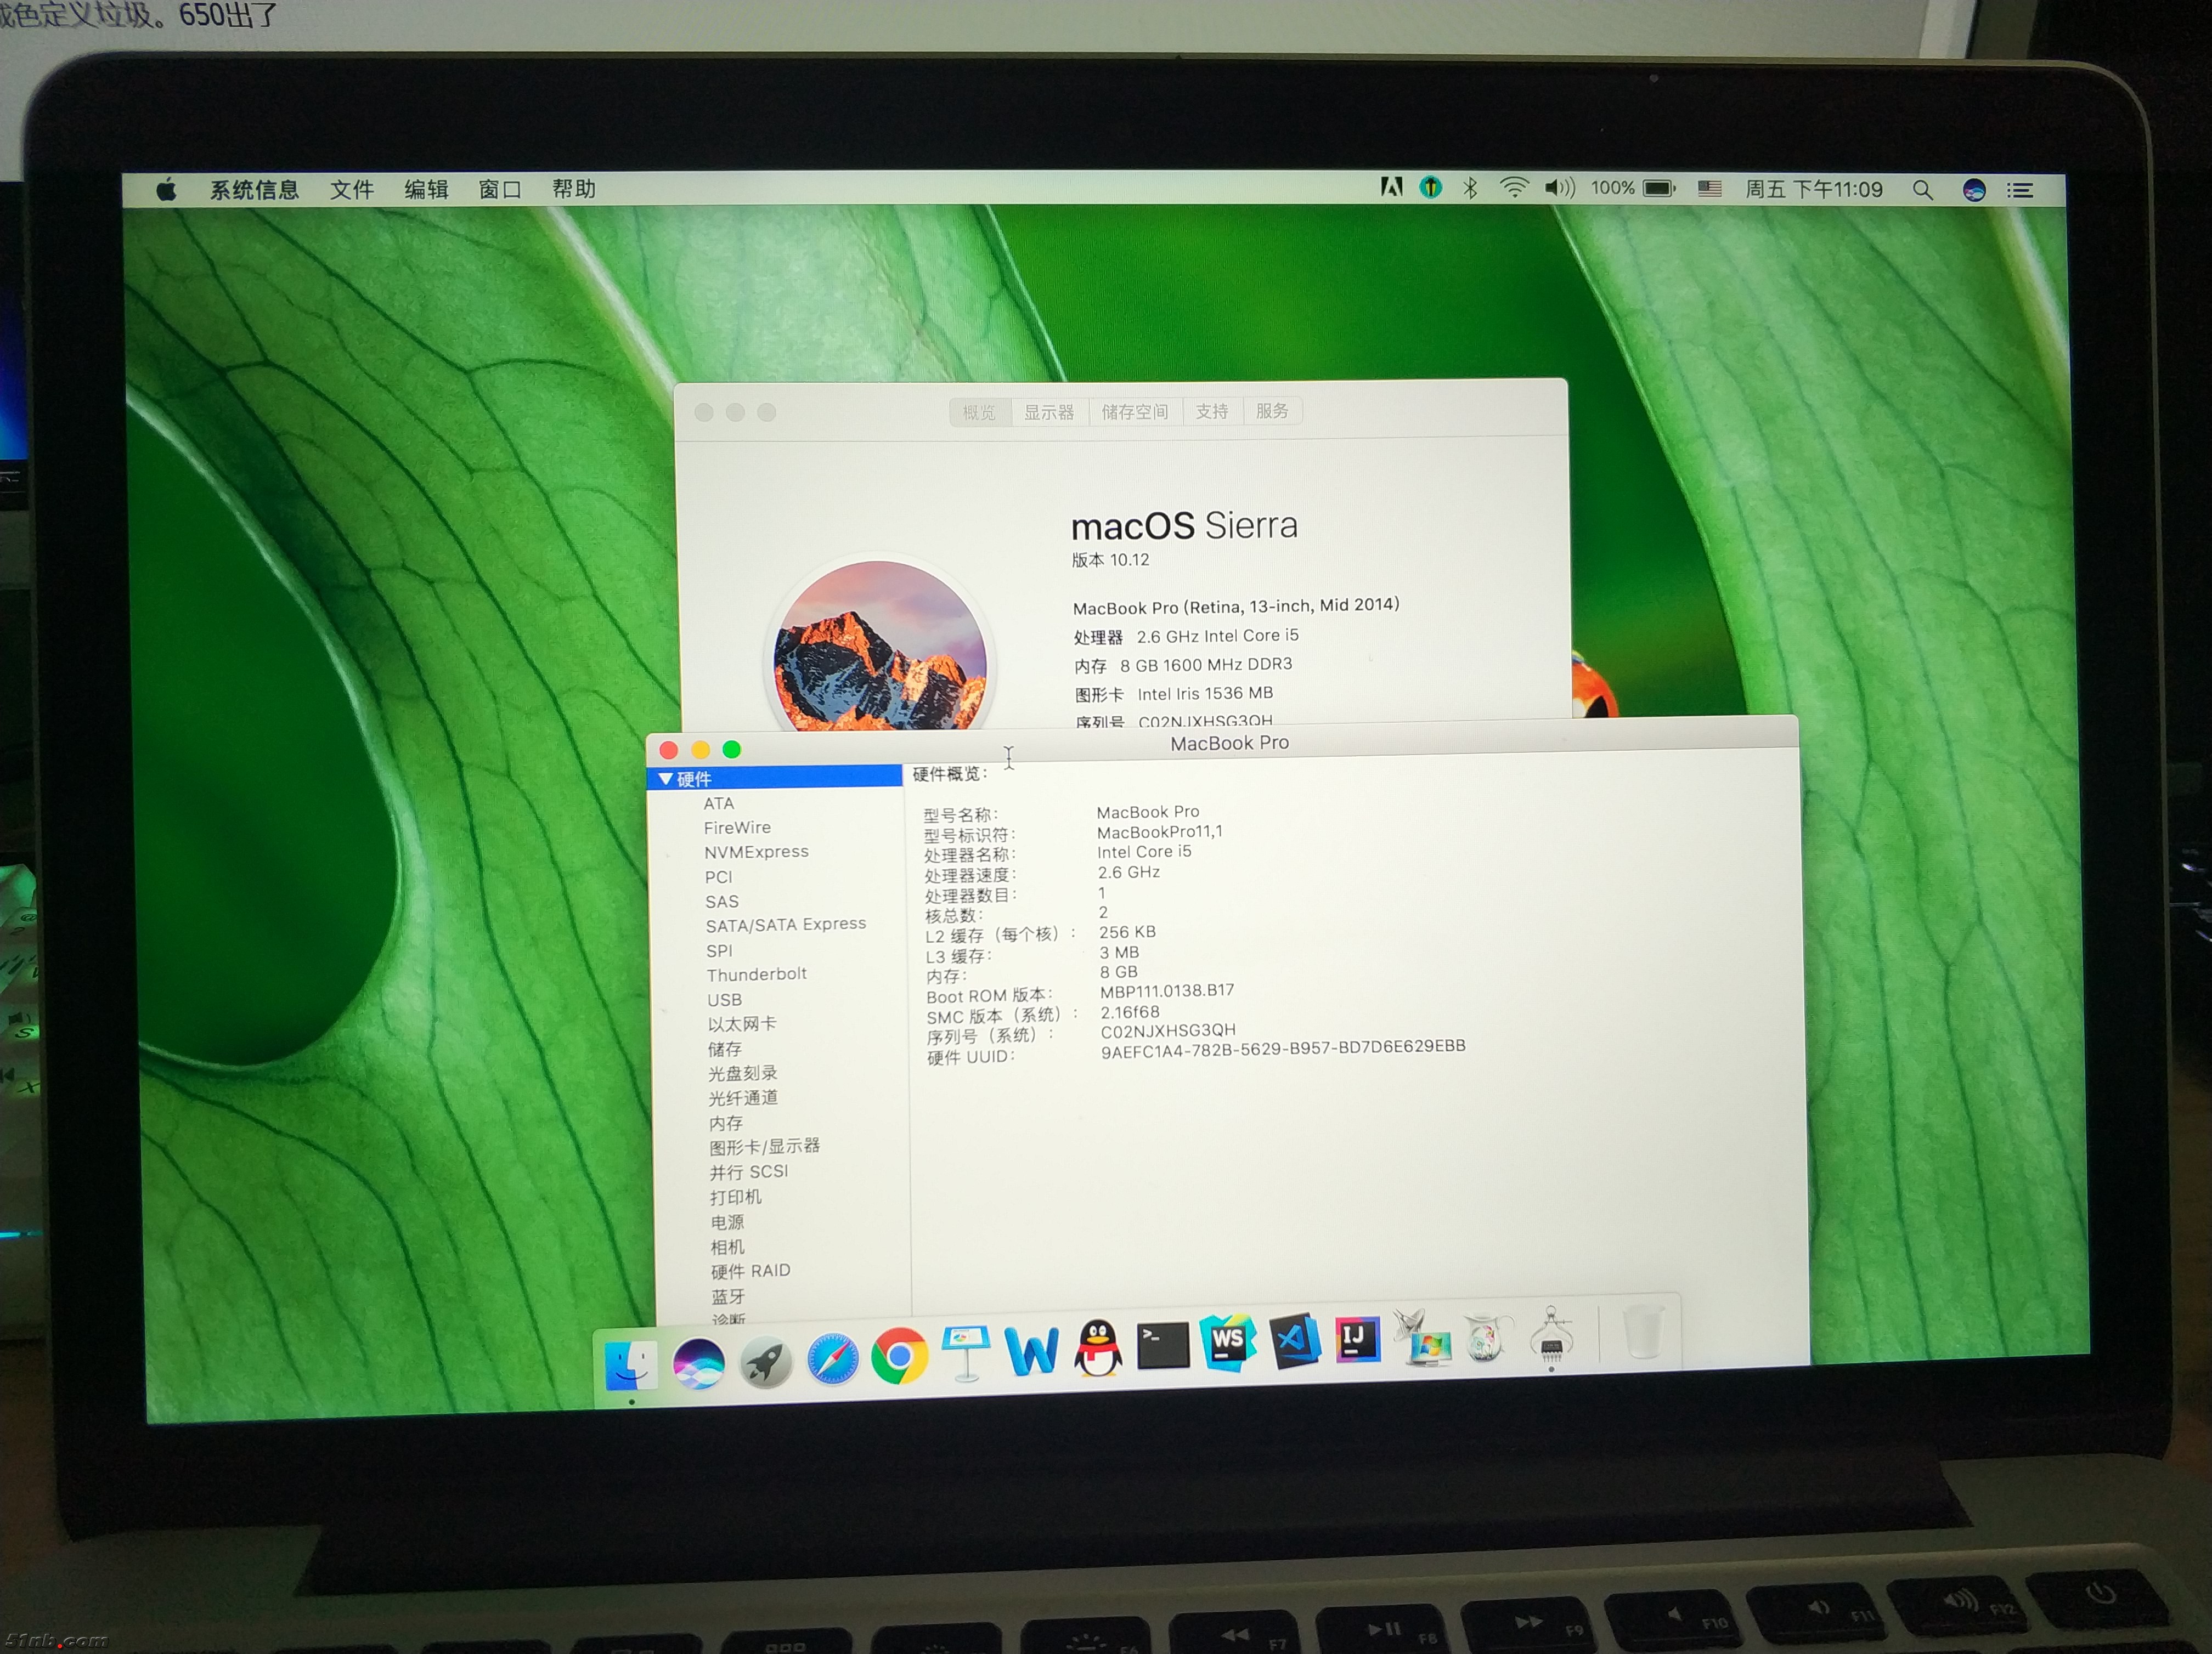
Task: Click the date and time 周五 下午11:09
Action: (1814, 189)
